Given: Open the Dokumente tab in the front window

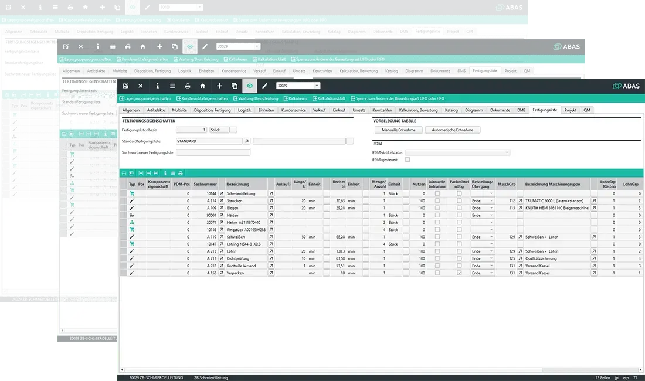Looking at the screenshot, I should click(500, 110).
